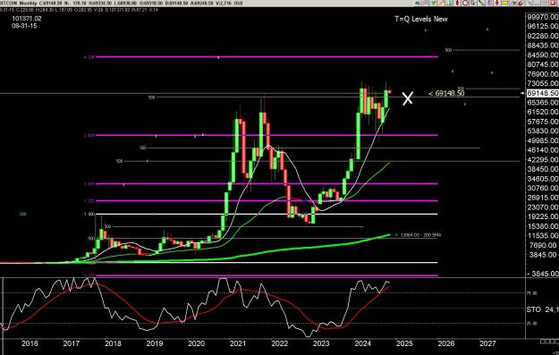Screen dimensions: 559x355
Task: Click the 101371.02 readout at top left
Action: click(27, 19)
